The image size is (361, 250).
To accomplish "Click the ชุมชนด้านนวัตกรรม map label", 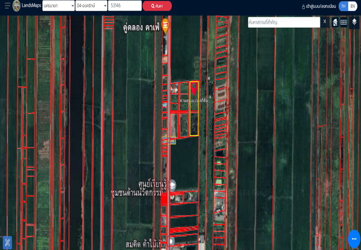I will coord(137,193).
